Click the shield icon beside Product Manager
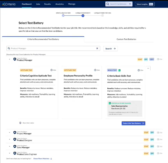Image resolution: width=168 pixels, height=163 pixels. 15,59
